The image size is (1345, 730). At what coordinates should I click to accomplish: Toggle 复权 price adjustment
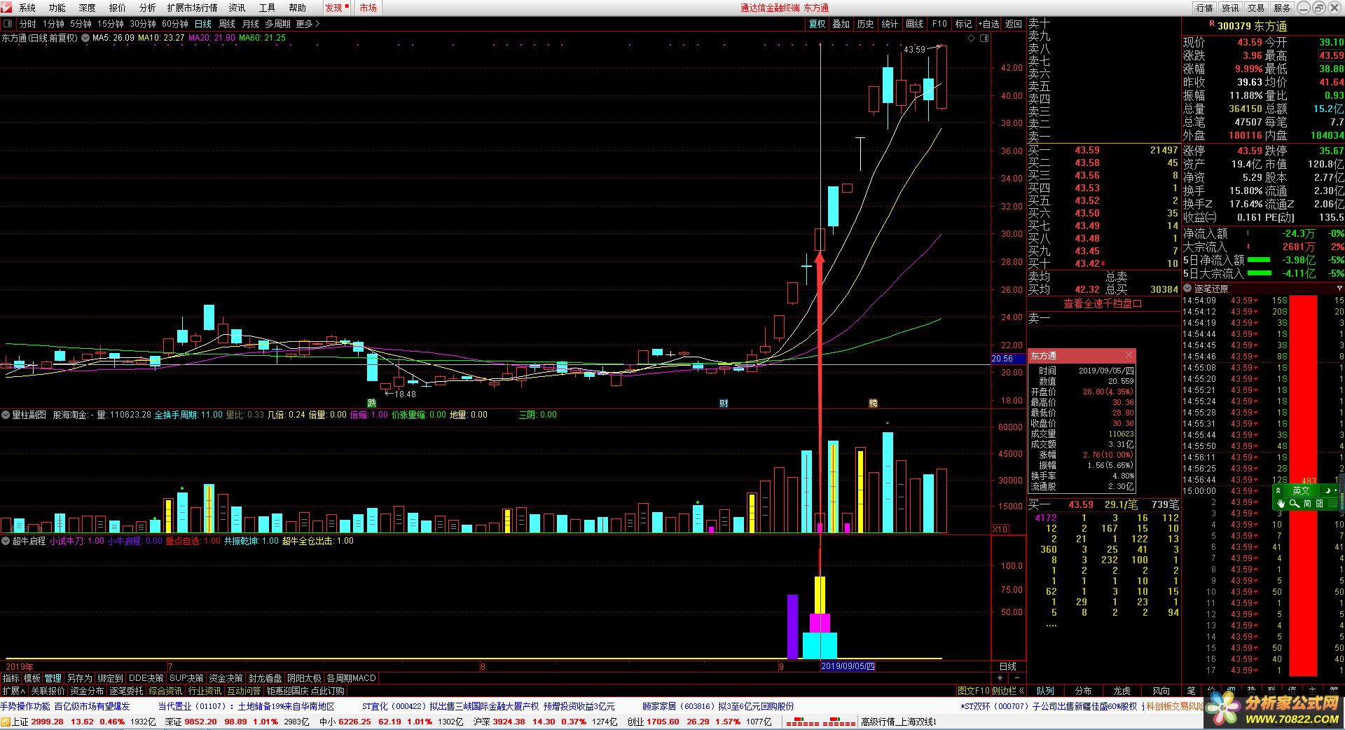point(817,24)
